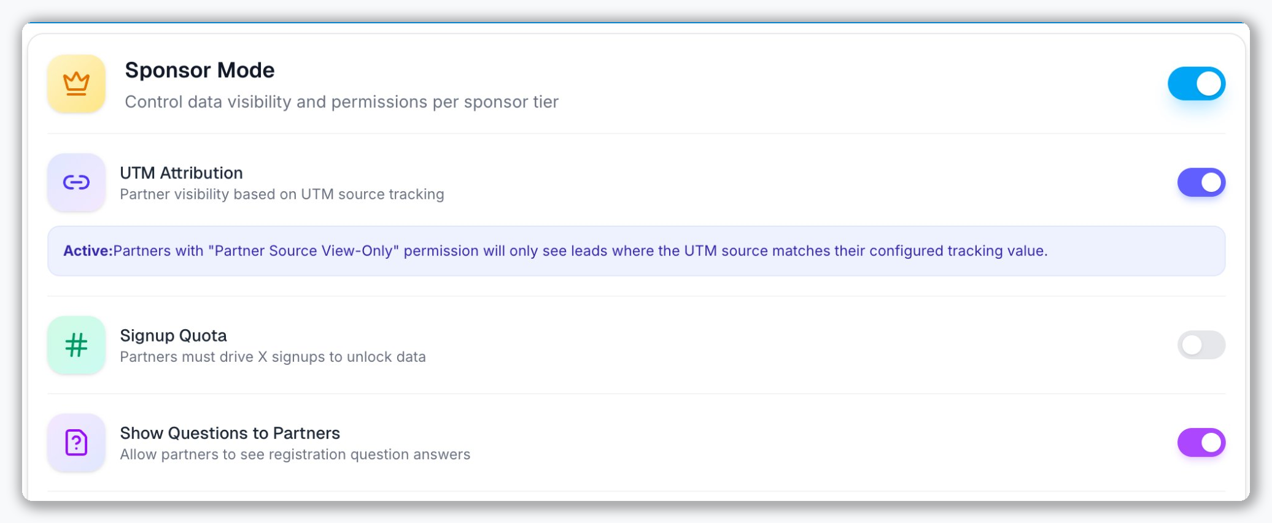Select the purple UTM Attribution chain icon
This screenshot has height=523, width=1272.
point(76,182)
